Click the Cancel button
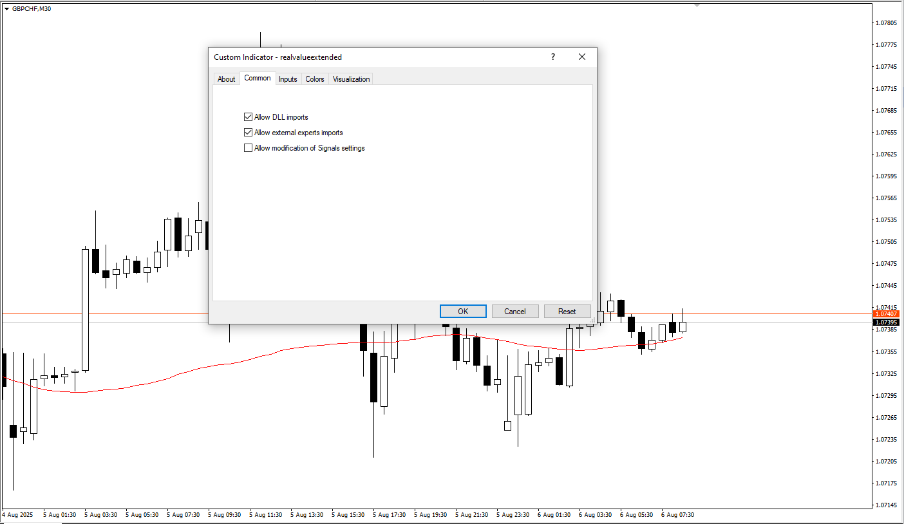The height and width of the screenshot is (524, 904). pos(515,311)
